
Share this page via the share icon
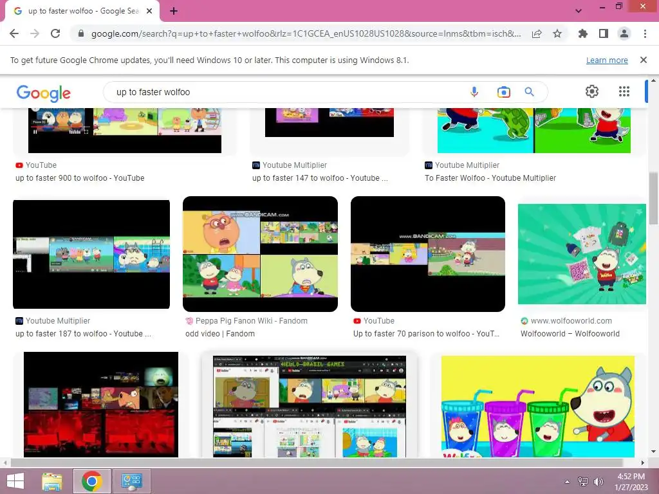pos(537,33)
